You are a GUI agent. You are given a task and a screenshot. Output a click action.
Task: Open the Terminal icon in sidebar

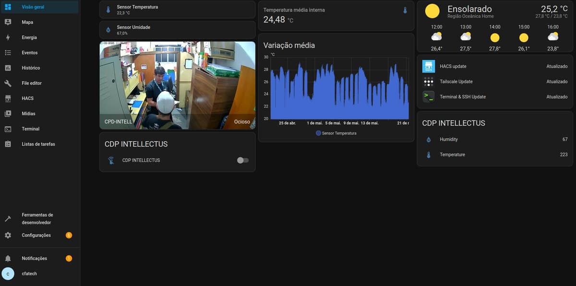pos(8,129)
